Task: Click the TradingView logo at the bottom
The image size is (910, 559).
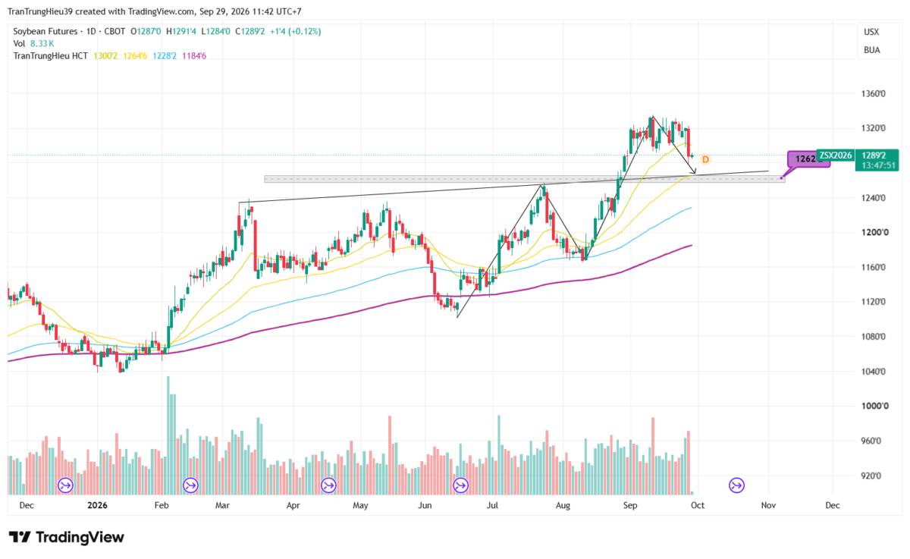Action: click(x=66, y=537)
